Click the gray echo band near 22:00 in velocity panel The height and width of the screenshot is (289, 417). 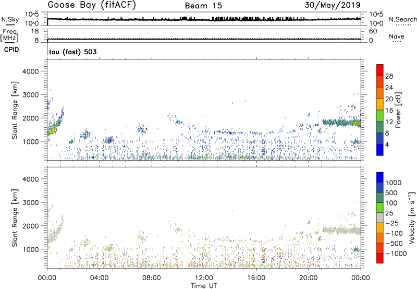point(342,230)
